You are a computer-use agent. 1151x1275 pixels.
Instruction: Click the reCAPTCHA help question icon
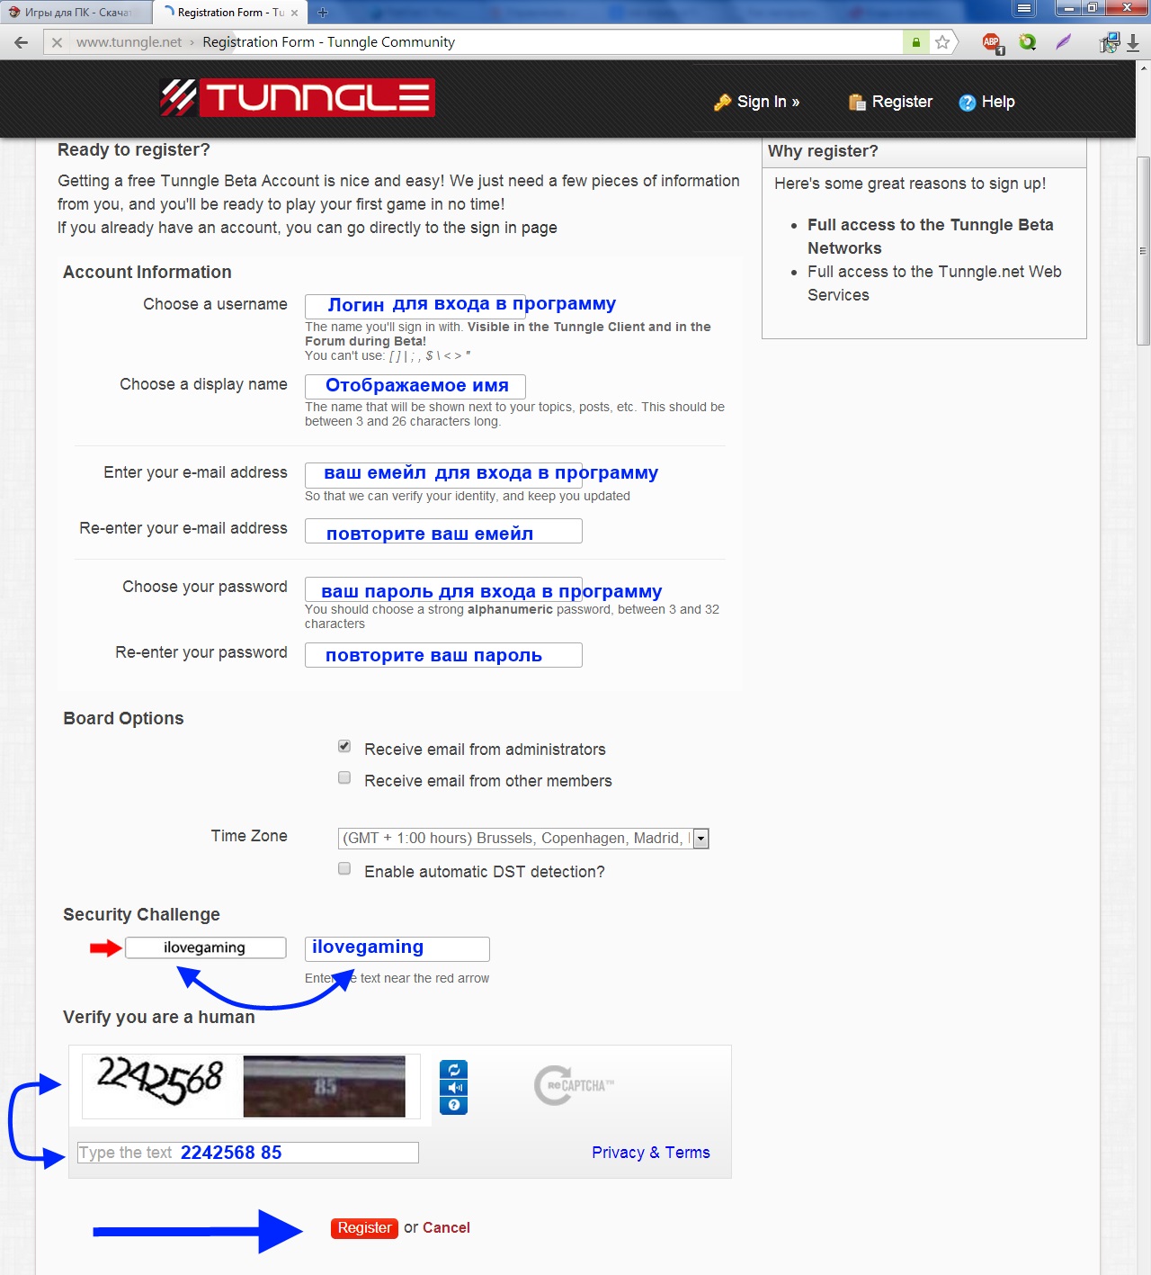click(x=453, y=1105)
